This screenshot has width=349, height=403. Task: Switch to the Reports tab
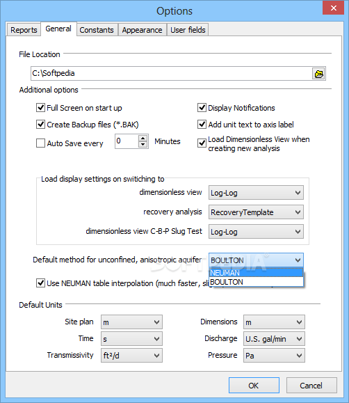[24, 30]
